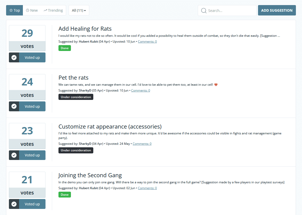Viewport: 302px width, 215px height.
Task: Click the checkmark icon for Add Healing for Rats
Action: (14, 58)
